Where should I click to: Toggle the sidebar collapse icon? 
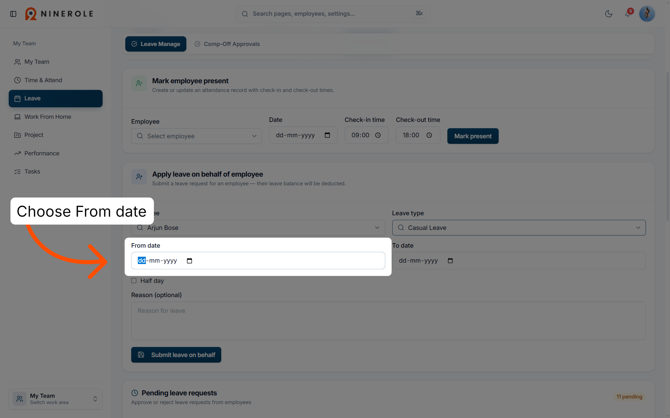point(13,14)
